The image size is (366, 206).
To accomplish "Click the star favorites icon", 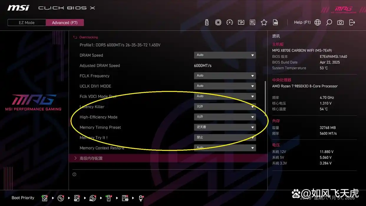I will (x=264, y=22).
